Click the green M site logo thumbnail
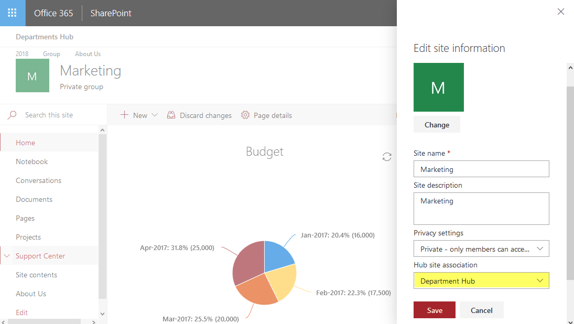The width and height of the screenshot is (574, 324). tap(438, 87)
